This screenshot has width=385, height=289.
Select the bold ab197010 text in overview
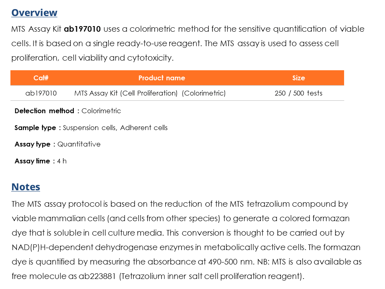coord(82,29)
